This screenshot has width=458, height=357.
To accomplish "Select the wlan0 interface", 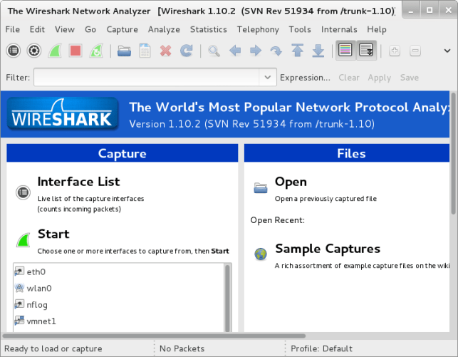I will click(x=120, y=289).
